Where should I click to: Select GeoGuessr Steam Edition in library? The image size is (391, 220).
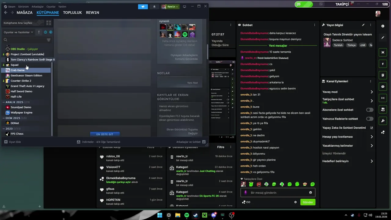pos(27,75)
